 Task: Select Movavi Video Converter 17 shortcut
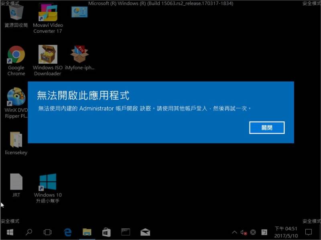[48, 19]
